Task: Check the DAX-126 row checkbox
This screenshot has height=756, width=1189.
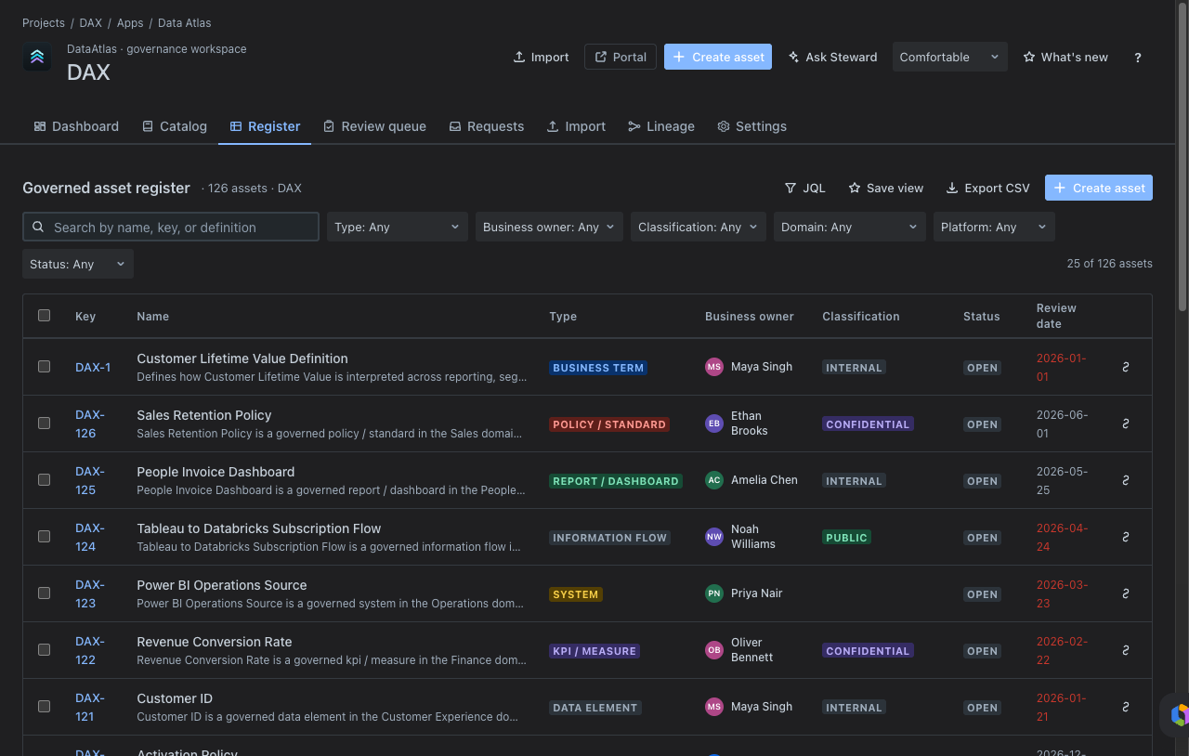Action: point(44,424)
